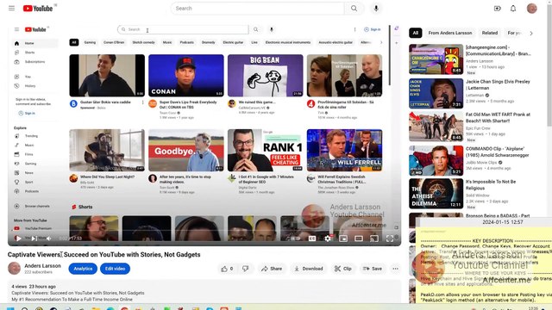This screenshot has width=552, height=310.
Task: Open the player settings gear menu
Action: 328,239
